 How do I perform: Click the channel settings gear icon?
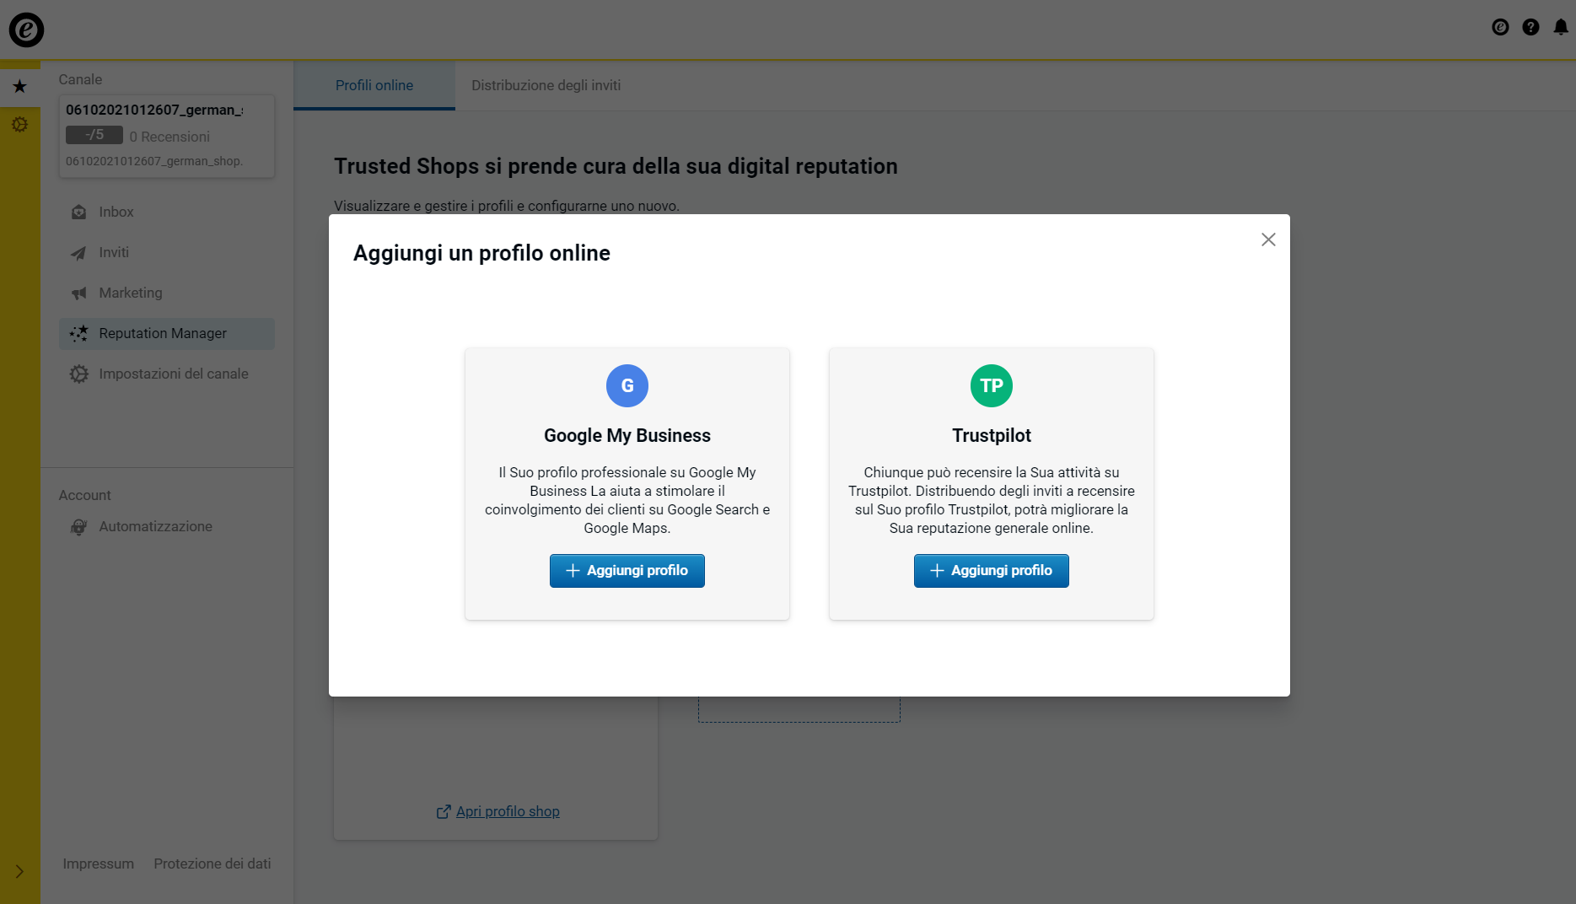pyautogui.click(x=78, y=374)
